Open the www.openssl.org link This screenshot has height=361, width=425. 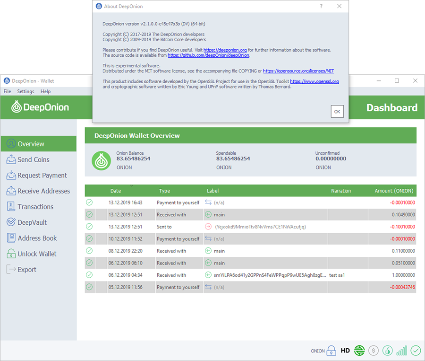click(314, 81)
